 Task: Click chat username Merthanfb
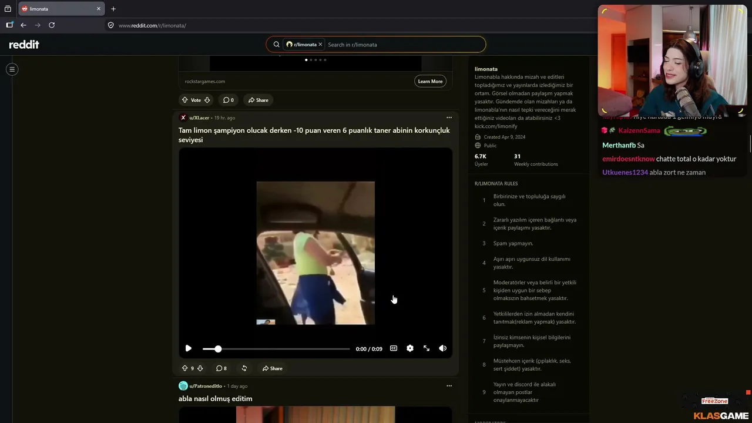[619, 145]
